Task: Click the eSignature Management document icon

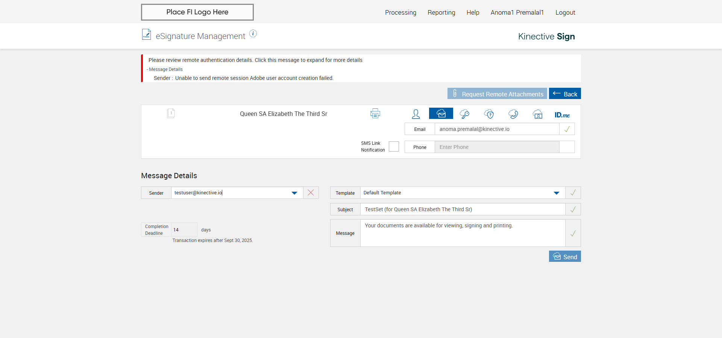Action: (x=146, y=35)
